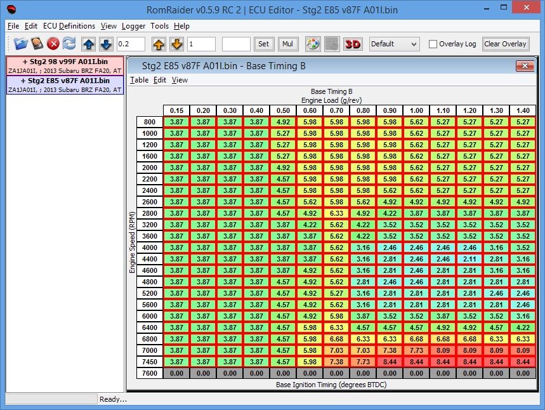Open the main Edit menu
The image size is (545, 410).
pos(31,26)
